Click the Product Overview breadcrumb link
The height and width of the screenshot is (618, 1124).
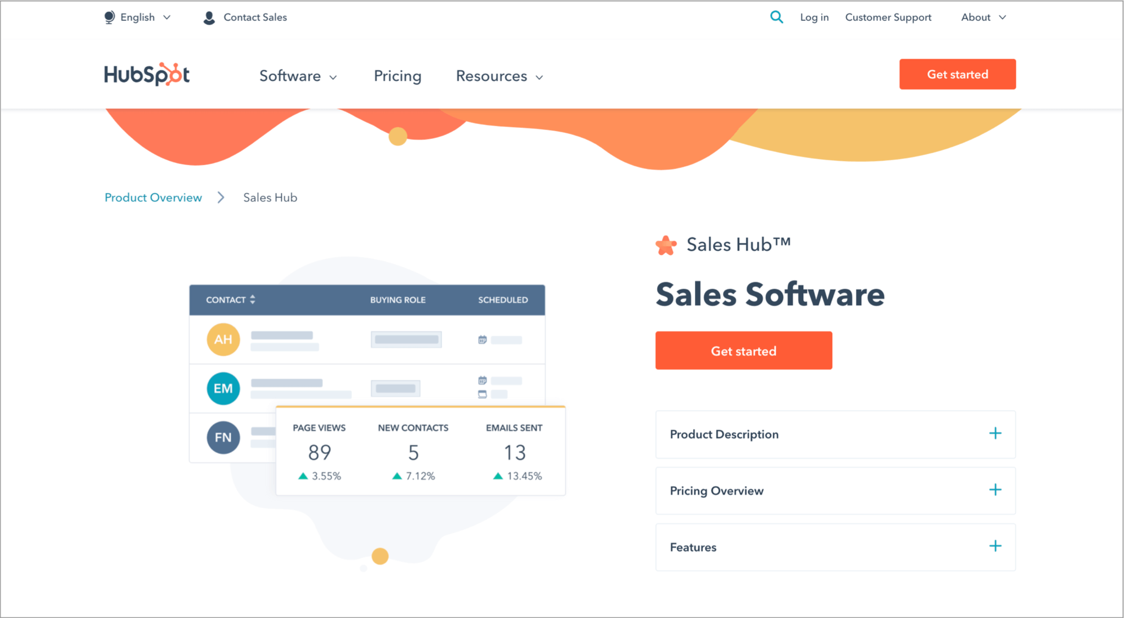153,198
